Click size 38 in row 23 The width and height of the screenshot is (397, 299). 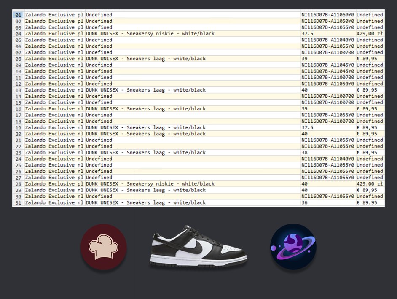tap(304, 153)
